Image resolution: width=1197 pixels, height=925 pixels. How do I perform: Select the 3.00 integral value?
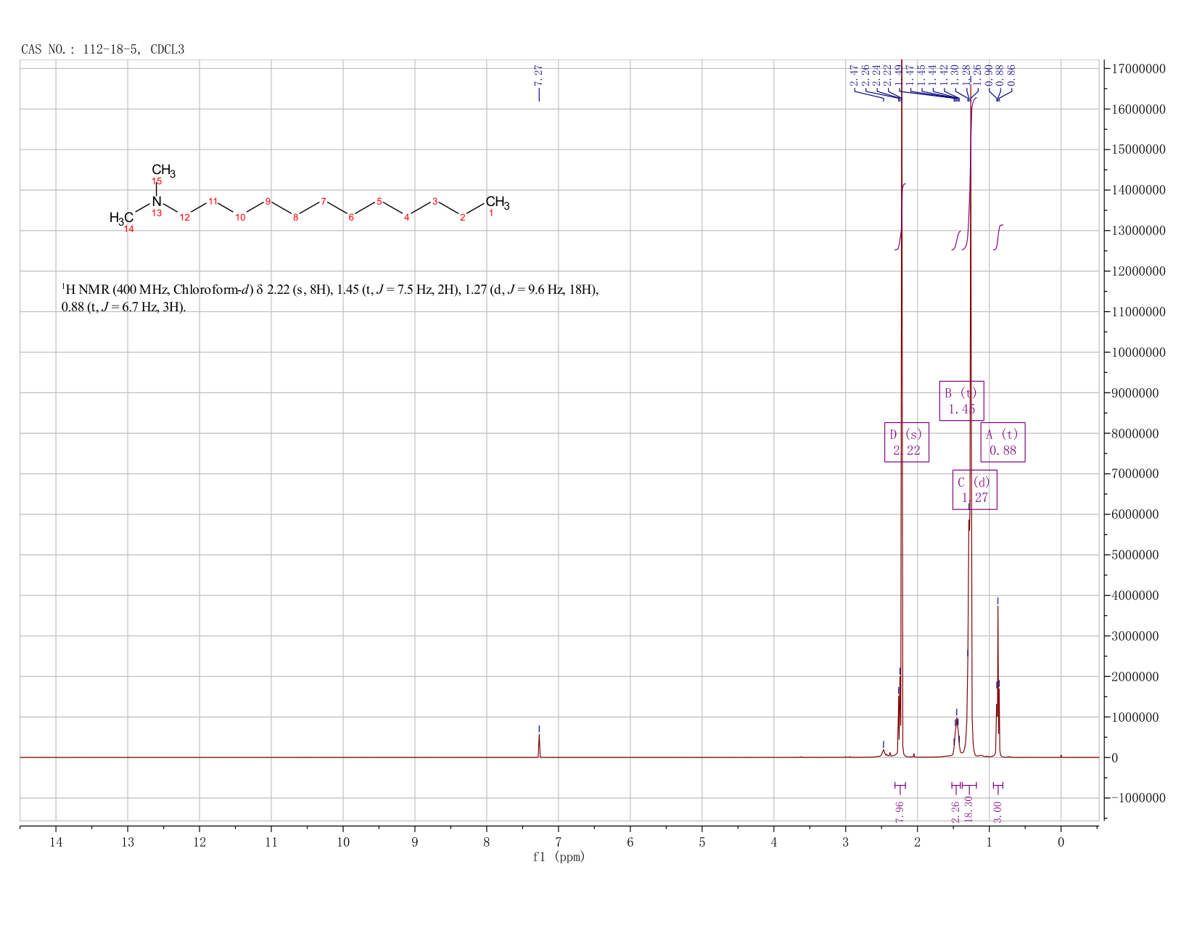pyautogui.click(x=997, y=812)
